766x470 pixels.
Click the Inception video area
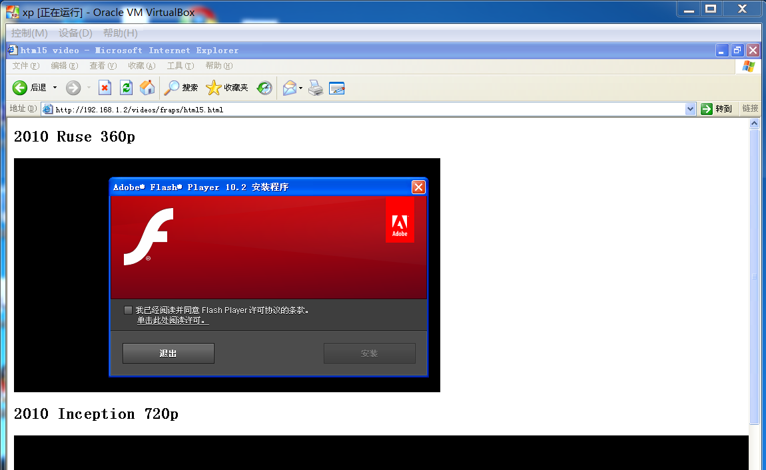[x=381, y=453]
